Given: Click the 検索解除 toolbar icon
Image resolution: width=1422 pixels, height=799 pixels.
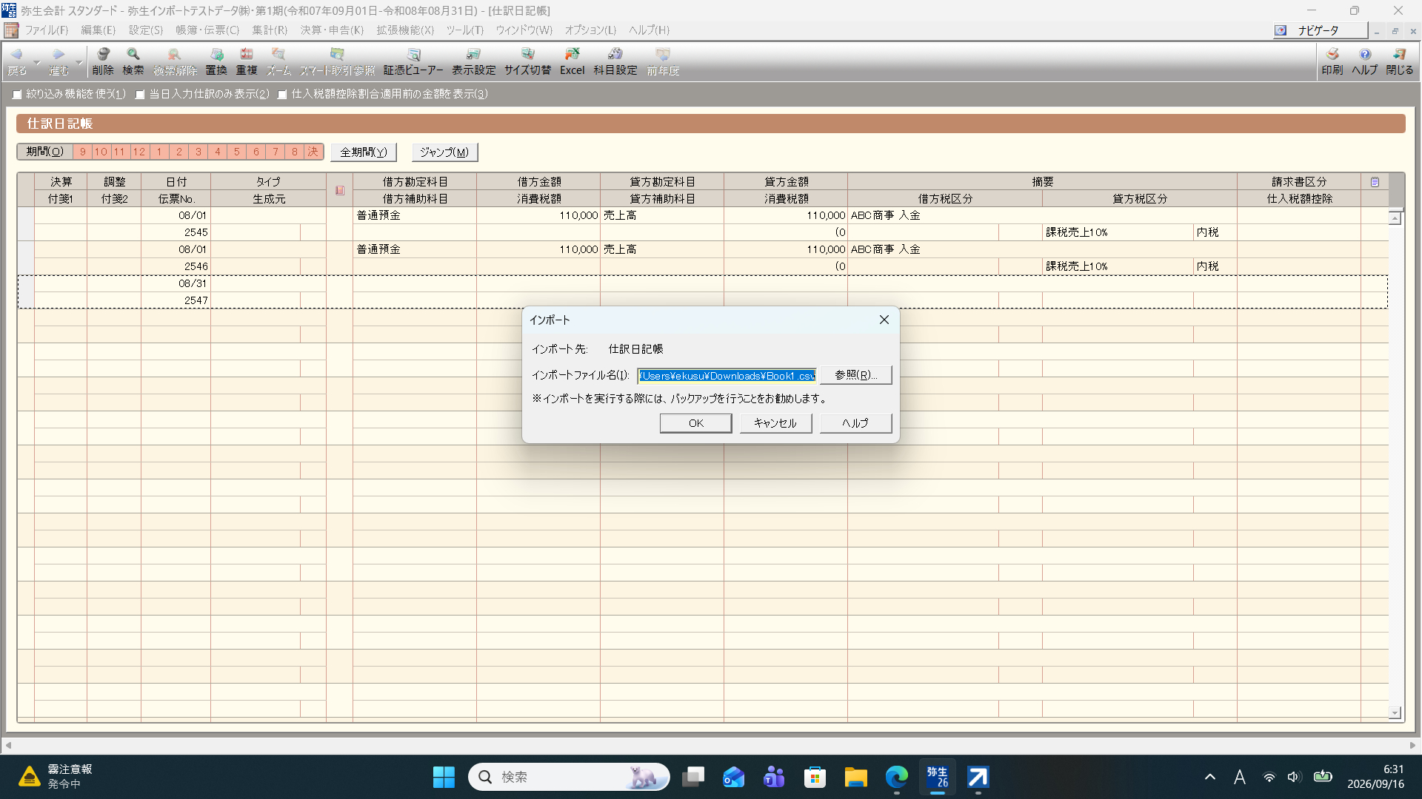Looking at the screenshot, I should (175, 61).
